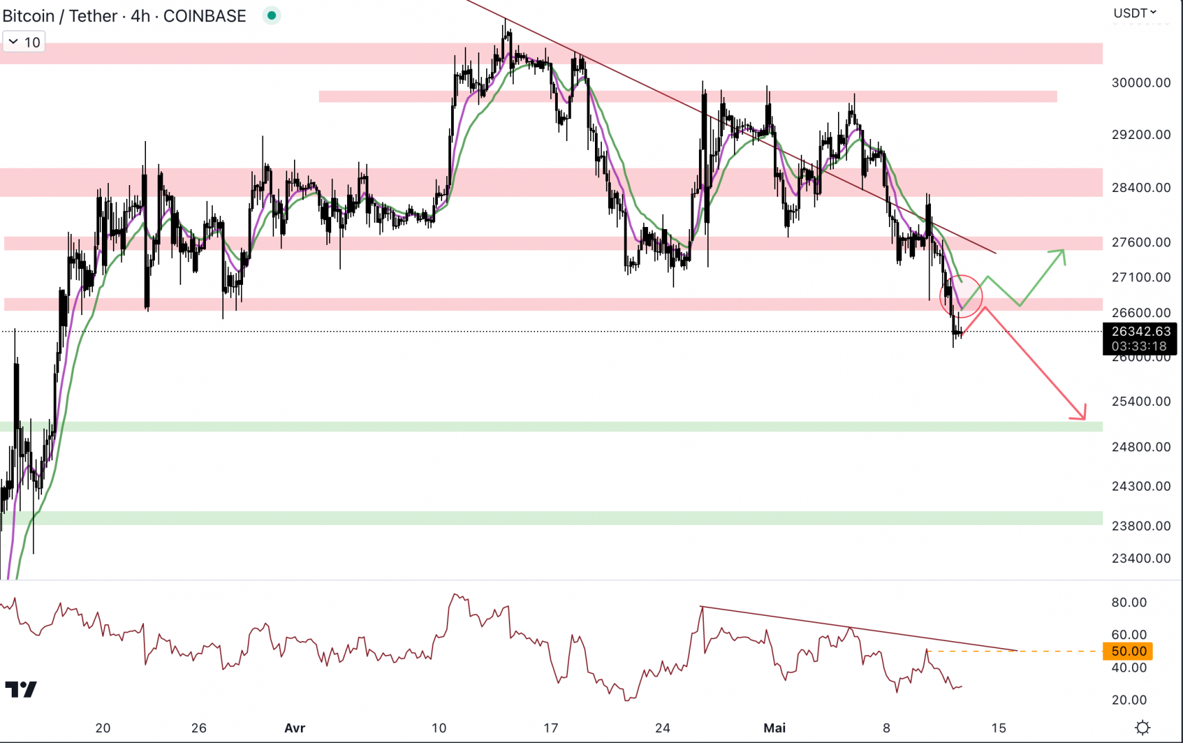Click the 24800.00 price axis label
Image resolution: width=1183 pixels, height=743 pixels.
click(x=1141, y=446)
